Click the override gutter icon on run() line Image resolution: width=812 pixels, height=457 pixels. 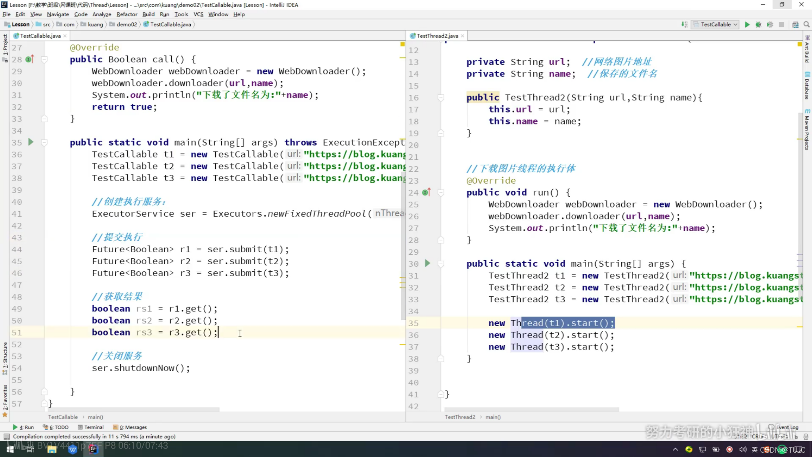point(426,192)
